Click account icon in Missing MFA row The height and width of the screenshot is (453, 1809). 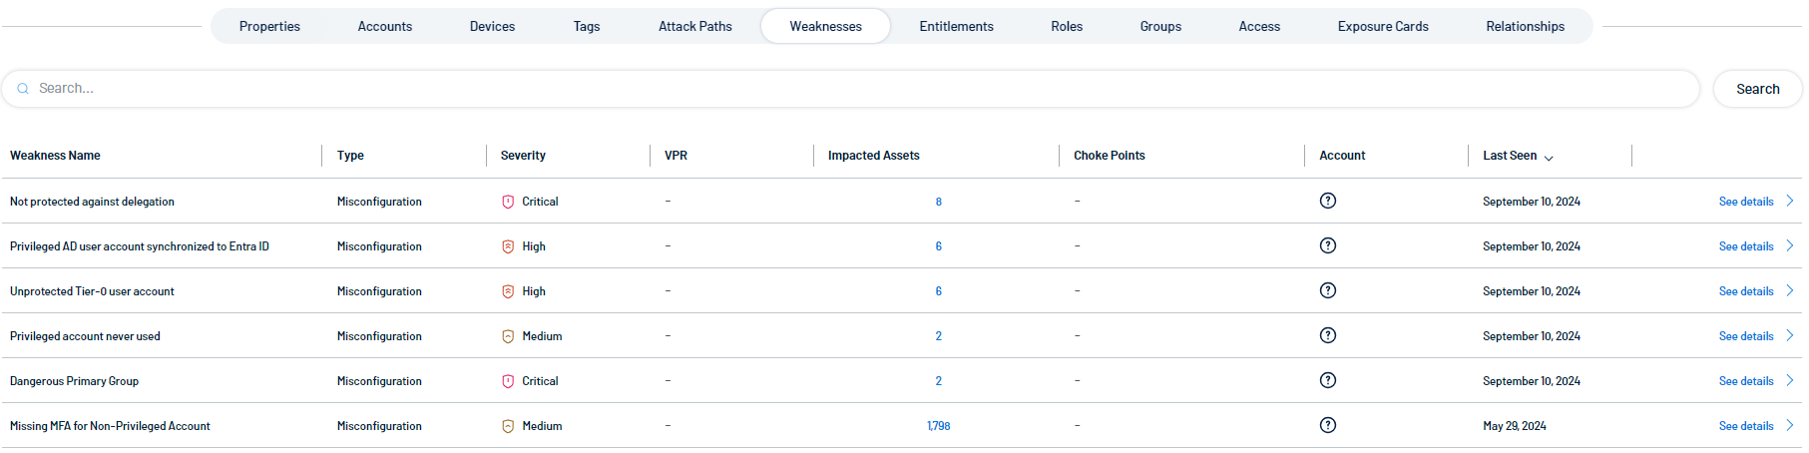(x=1327, y=425)
